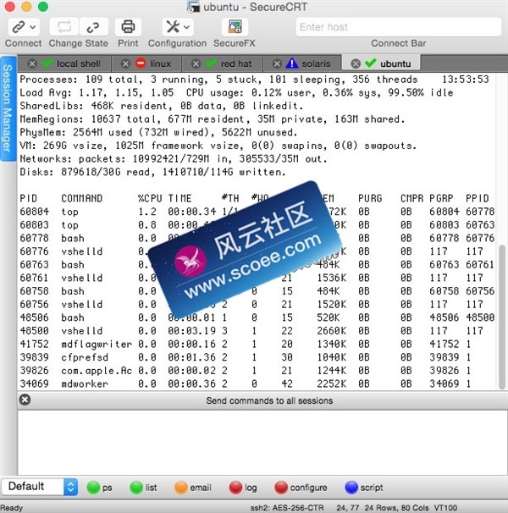
Task: Click the PPID column header
Action: coord(478,198)
